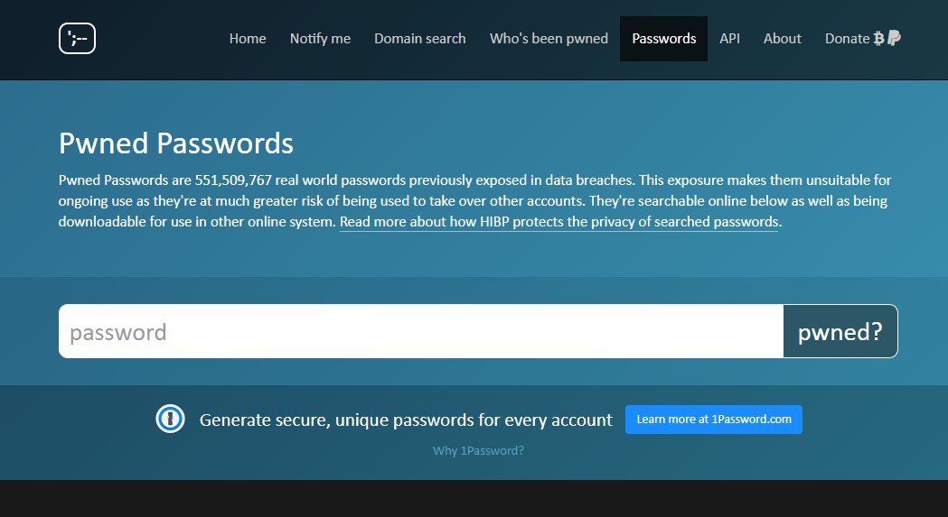Click the Bitcoin donate icon
Image resolution: width=948 pixels, height=517 pixels.
coord(878,39)
